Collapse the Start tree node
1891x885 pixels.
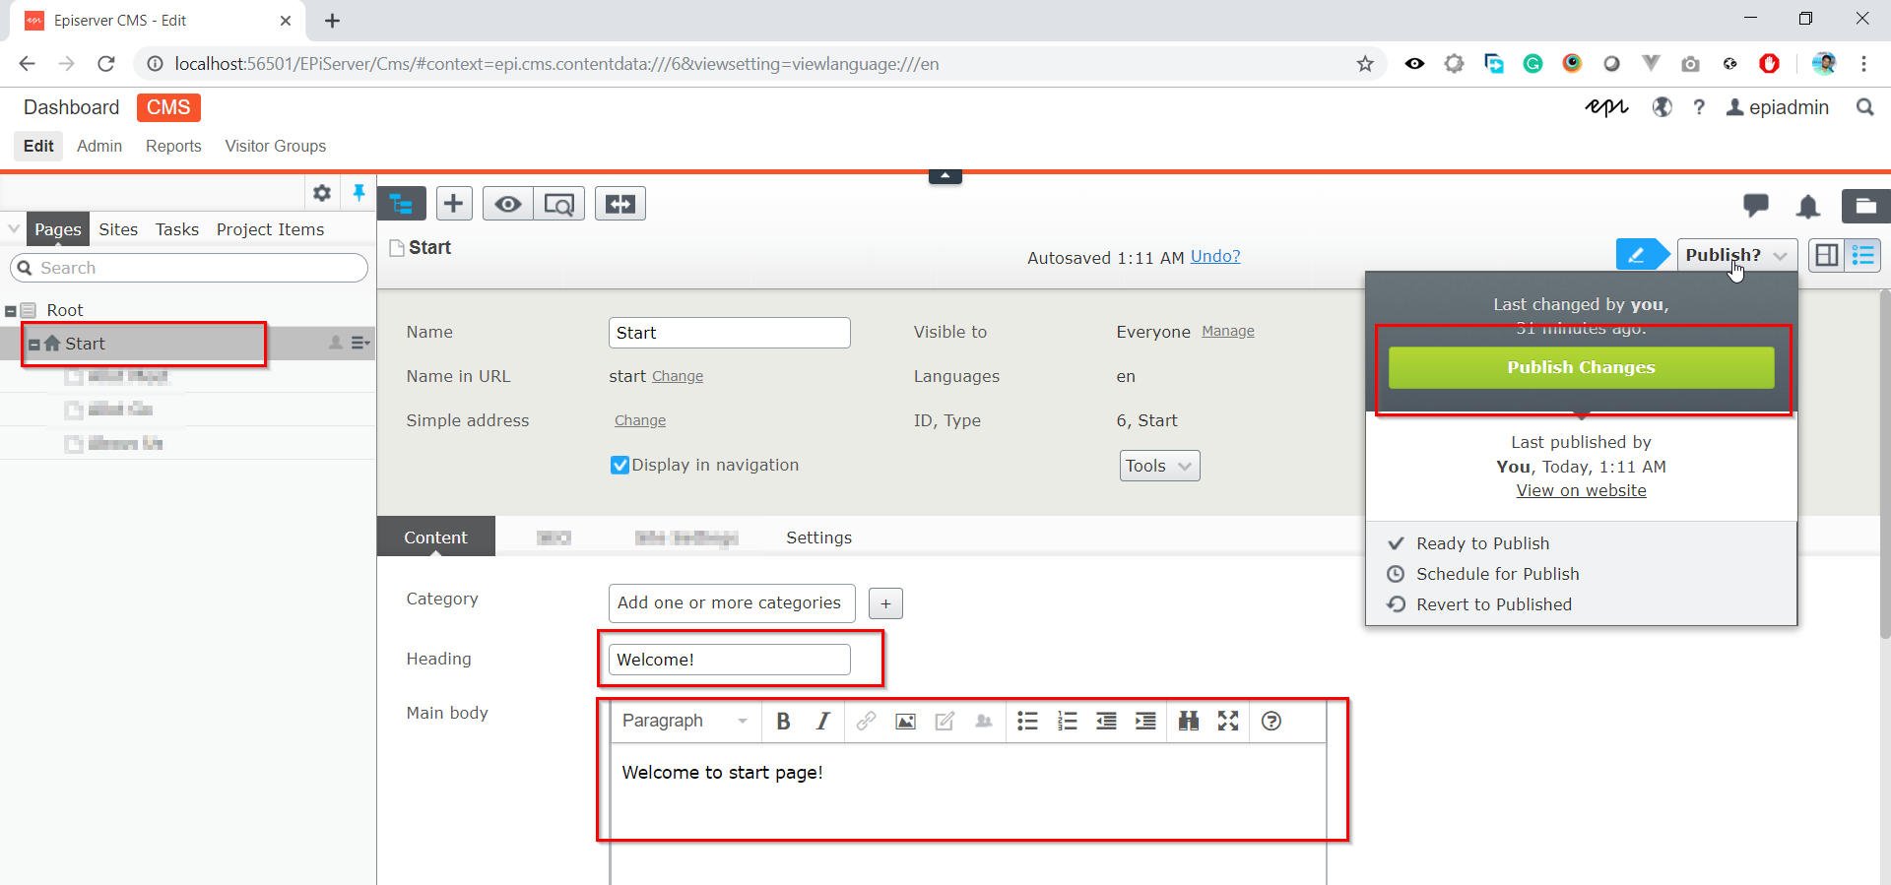(x=33, y=345)
